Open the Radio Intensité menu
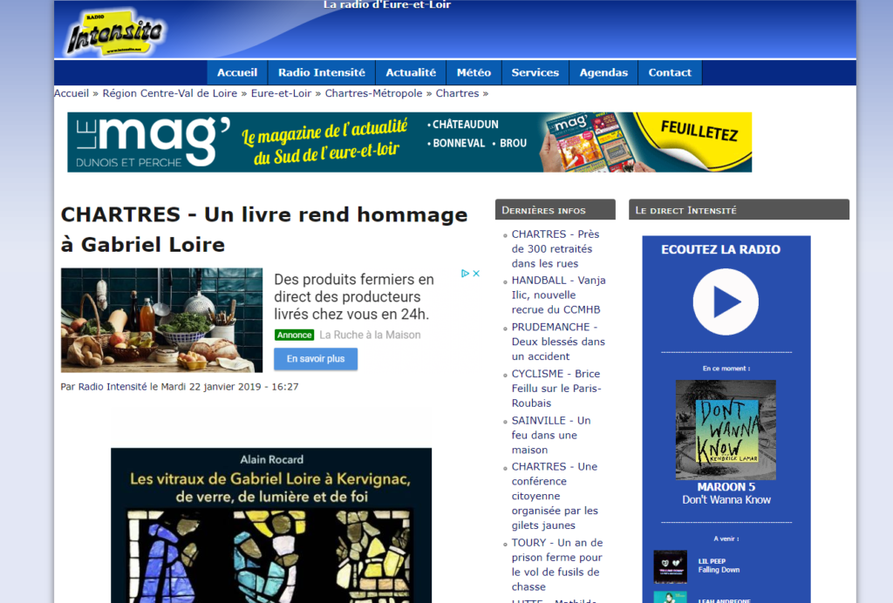This screenshot has width=893, height=603. coord(322,73)
